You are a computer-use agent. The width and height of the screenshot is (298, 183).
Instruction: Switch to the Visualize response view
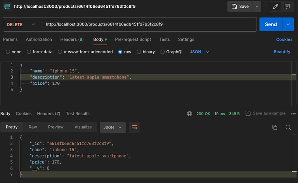tap(83, 127)
